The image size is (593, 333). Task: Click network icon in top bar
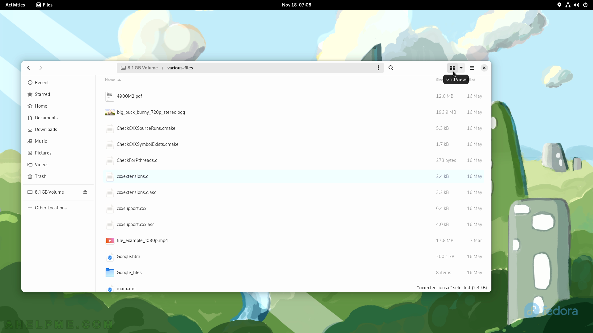[568, 5]
